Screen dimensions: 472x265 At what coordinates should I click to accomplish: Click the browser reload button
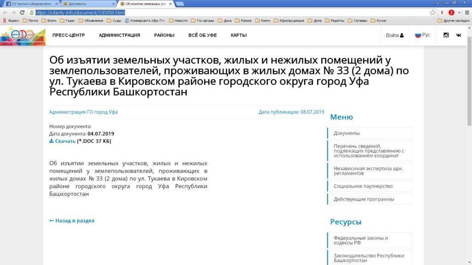[22, 12]
